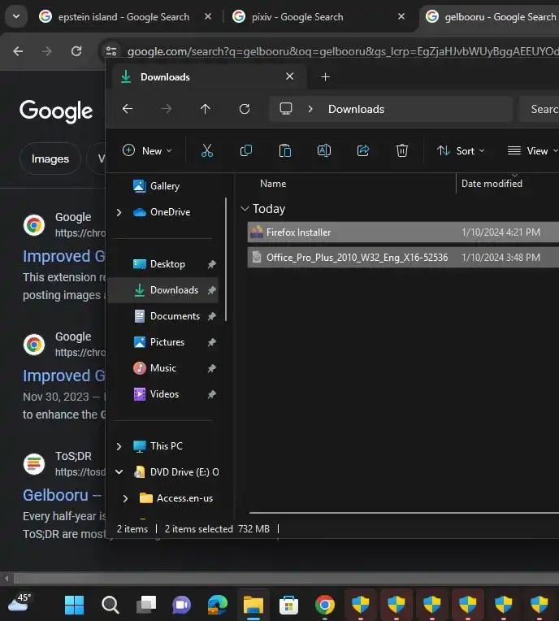Open the View options dropdown
This screenshot has width=559, height=621.
click(x=532, y=150)
